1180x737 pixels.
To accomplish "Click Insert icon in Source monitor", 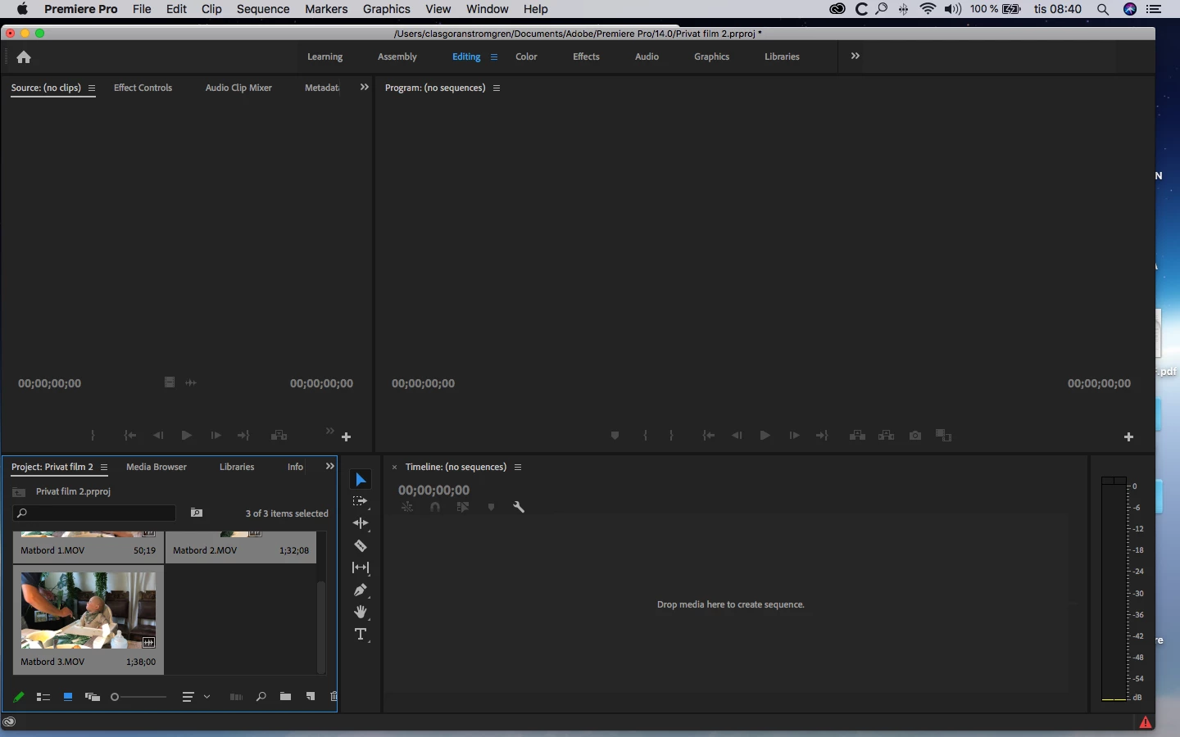I will pyautogui.click(x=279, y=436).
